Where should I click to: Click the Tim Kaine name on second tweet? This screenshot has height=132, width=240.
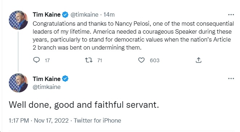tap(47, 79)
